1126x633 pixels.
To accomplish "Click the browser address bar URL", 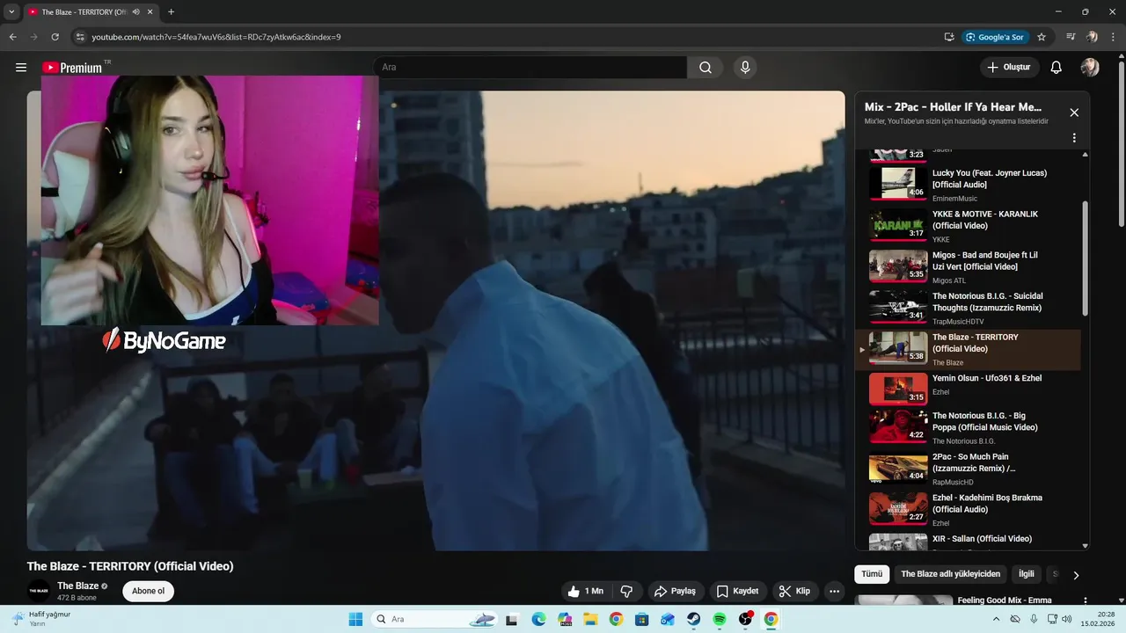I will [216, 37].
